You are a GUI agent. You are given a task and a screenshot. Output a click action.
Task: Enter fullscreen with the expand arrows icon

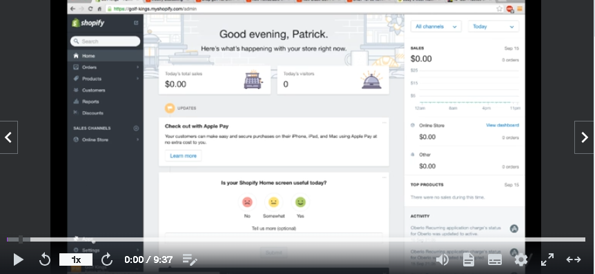(547, 260)
